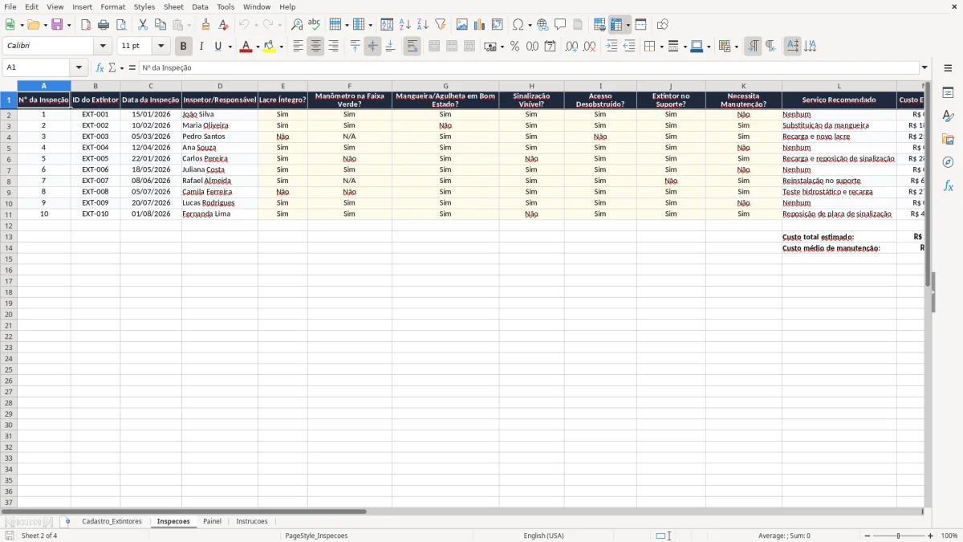The width and height of the screenshot is (963, 542).
Task: Clear direct formatting with the eraser icon
Action: [224, 25]
